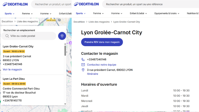This screenshot has height=112, width=199.
Task: Click Decathlon logo in left window
Action: coord(15,4)
